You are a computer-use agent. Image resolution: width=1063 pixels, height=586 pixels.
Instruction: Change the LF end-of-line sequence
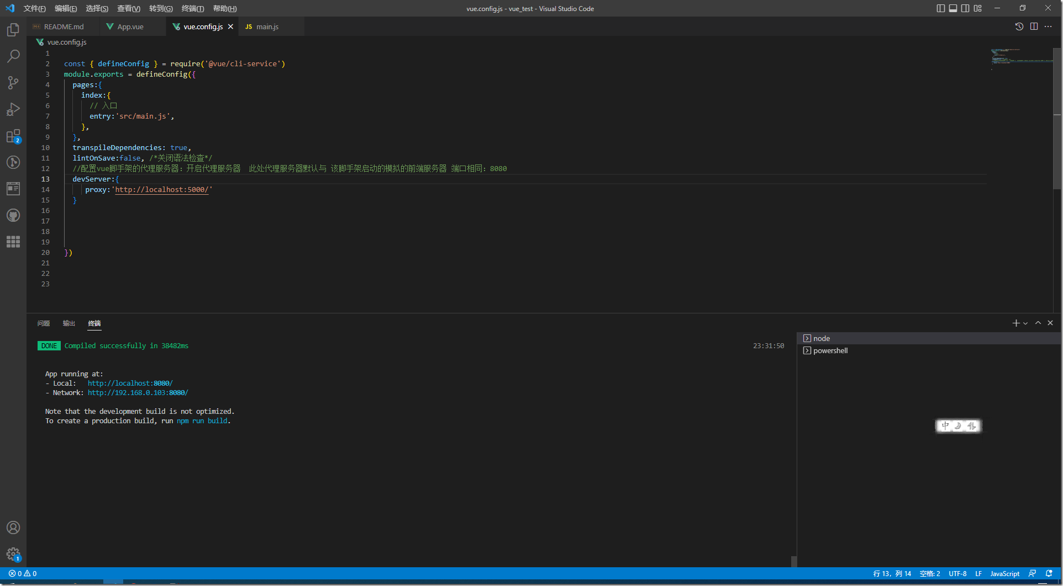(x=978, y=574)
